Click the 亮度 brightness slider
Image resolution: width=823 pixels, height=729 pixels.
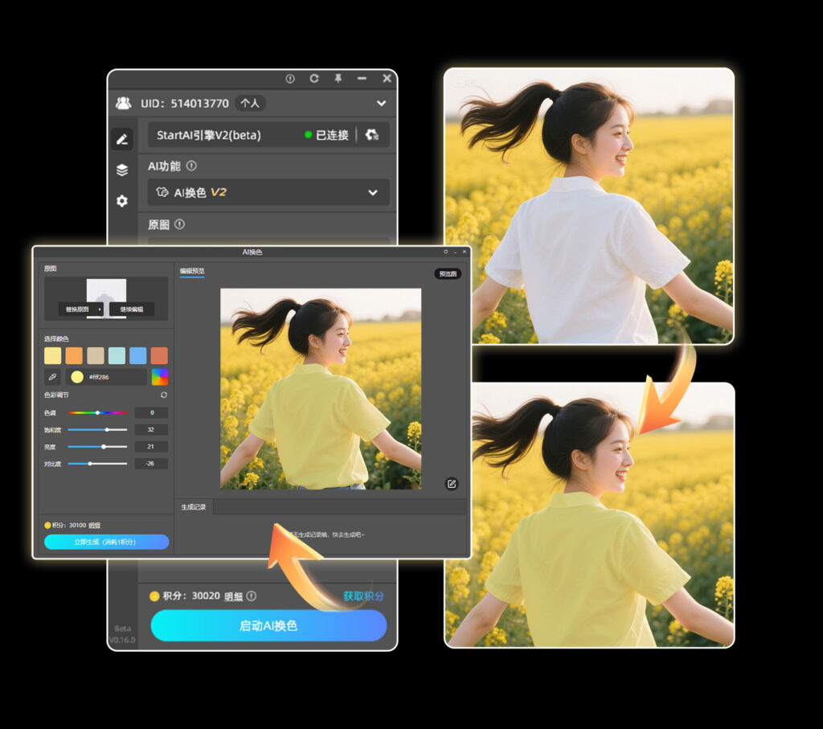[x=97, y=447]
